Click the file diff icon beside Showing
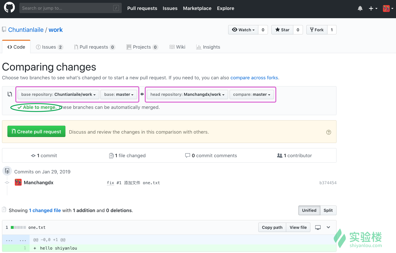This screenshot has height=253, width=396. click(x=4, y=210)
